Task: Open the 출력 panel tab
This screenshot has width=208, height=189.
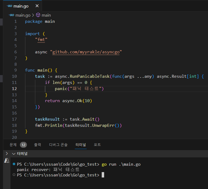Action: [x=38, y=145]
